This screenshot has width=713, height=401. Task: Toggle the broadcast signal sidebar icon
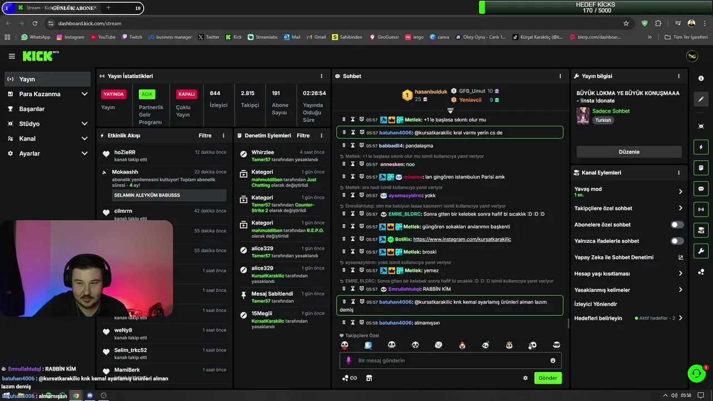701,209
